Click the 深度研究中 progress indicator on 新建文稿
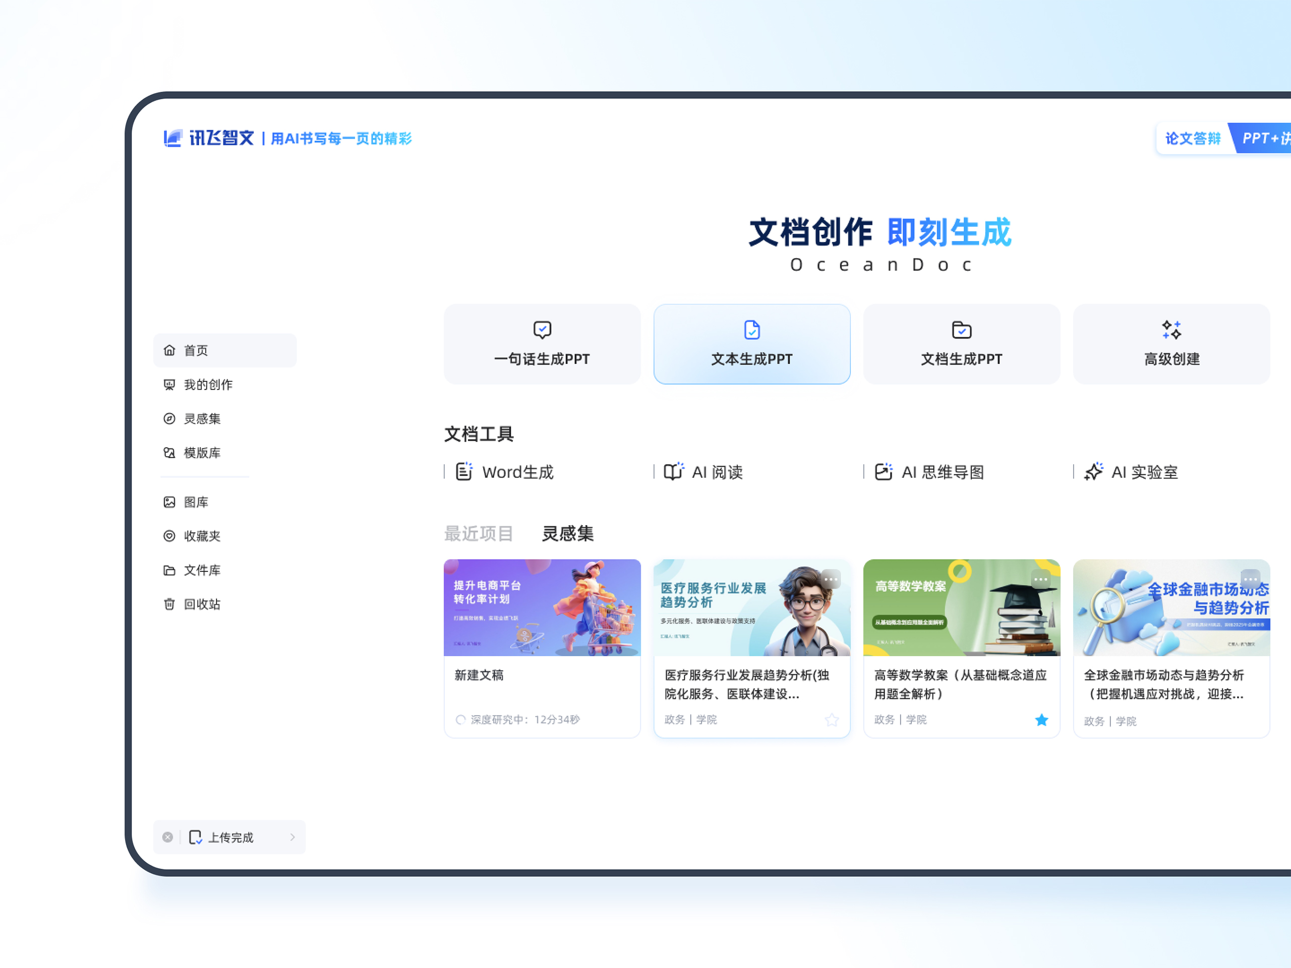Screen dimensions: 1291x968 (x=517, y=719)
